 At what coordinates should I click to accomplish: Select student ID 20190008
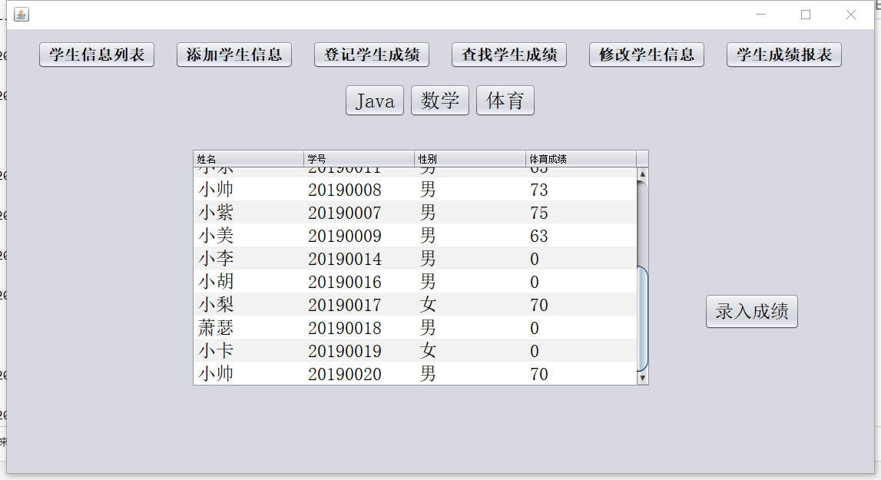(344, 190)
